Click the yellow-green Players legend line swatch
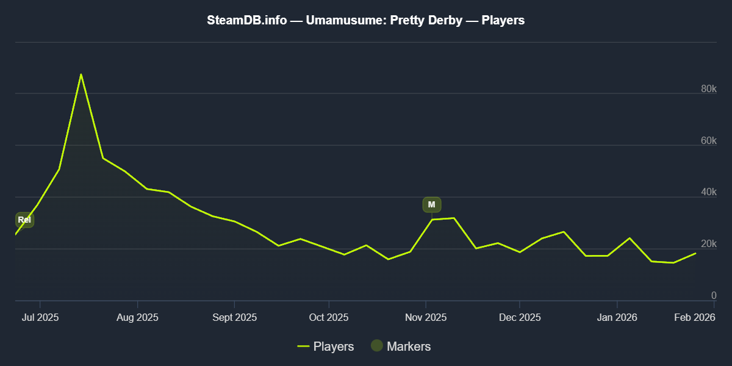732x366 pixels. (x=304, y=346)
